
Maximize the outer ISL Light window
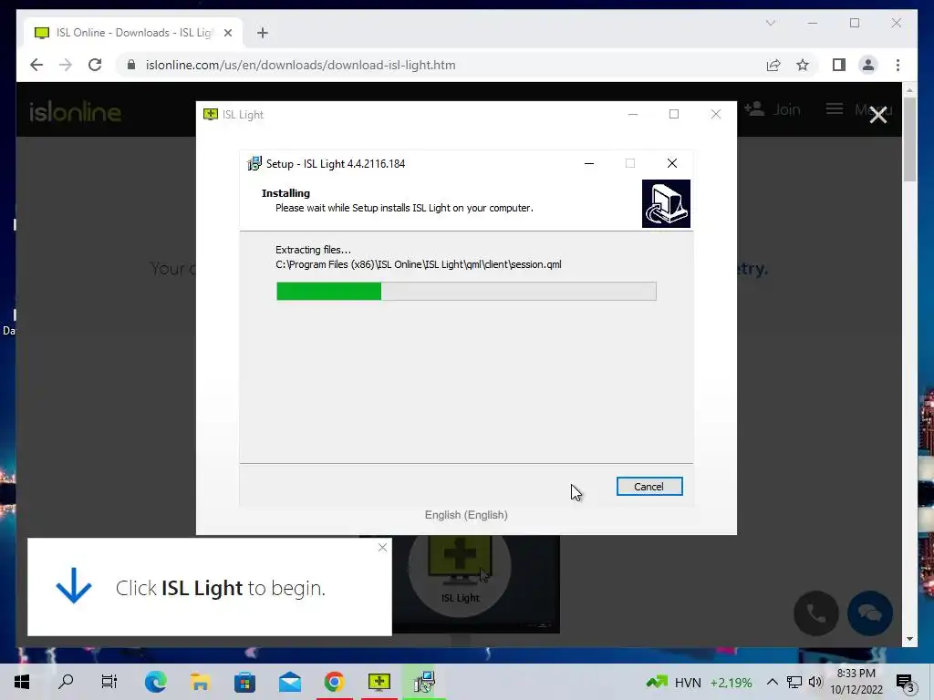click(674, 114)
